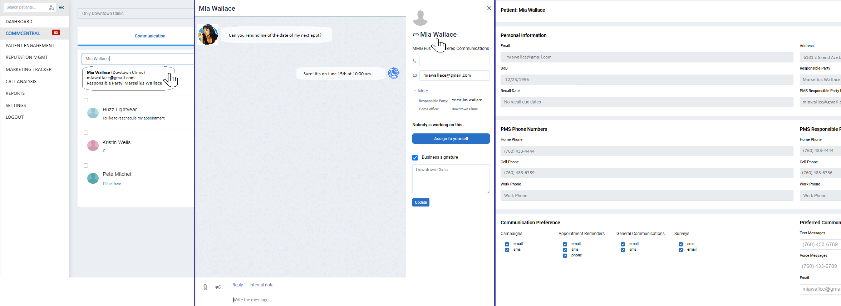Click Mia Wallace's chat avatar photo
Screen dimensions: 841x306
tap(208, 35)
